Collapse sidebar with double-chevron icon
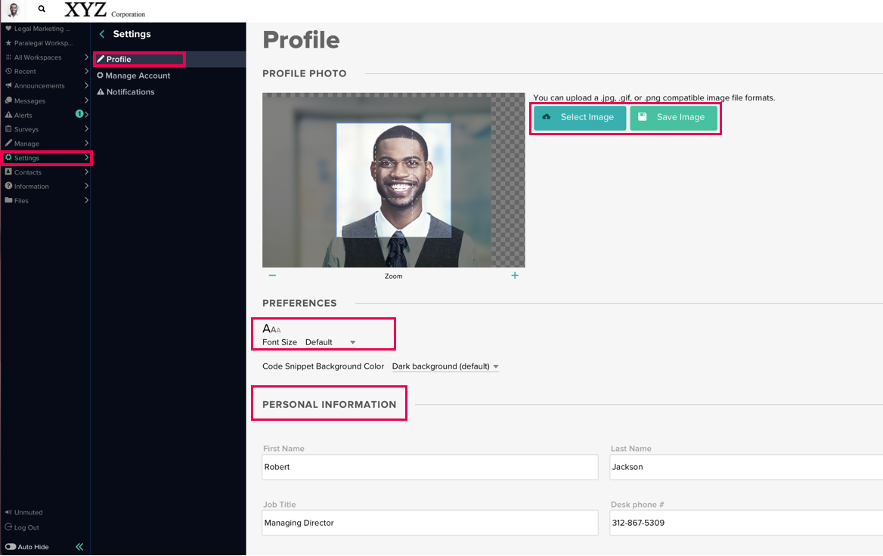 [x=79, y=547]
